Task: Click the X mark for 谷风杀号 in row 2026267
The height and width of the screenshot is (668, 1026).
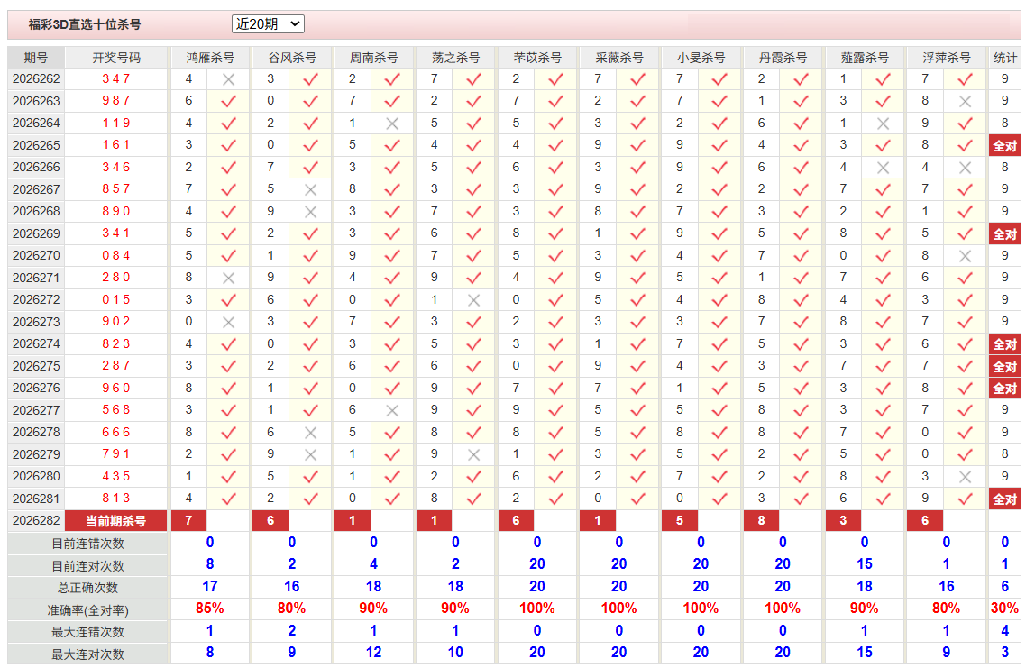Action: tap(310, 189)
